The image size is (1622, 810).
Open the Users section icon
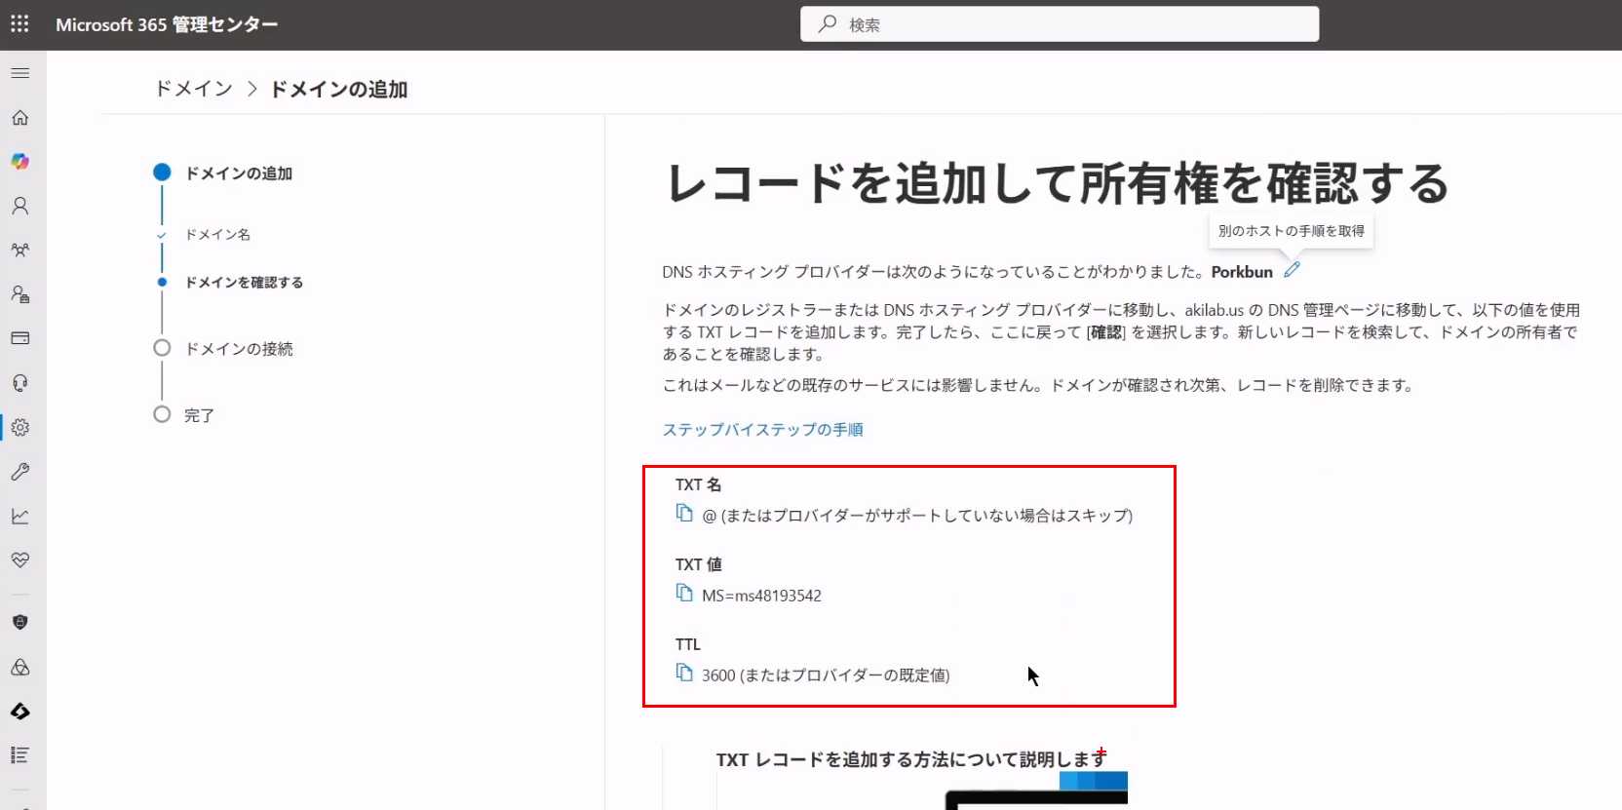19,206
